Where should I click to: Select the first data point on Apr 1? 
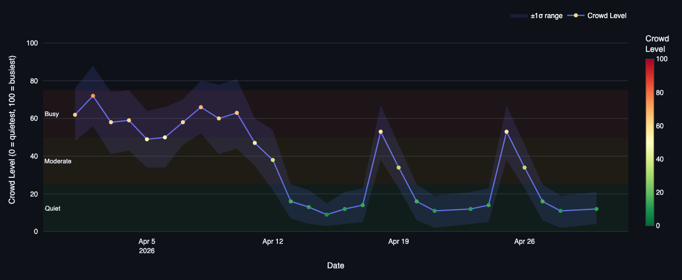point(75,115)
